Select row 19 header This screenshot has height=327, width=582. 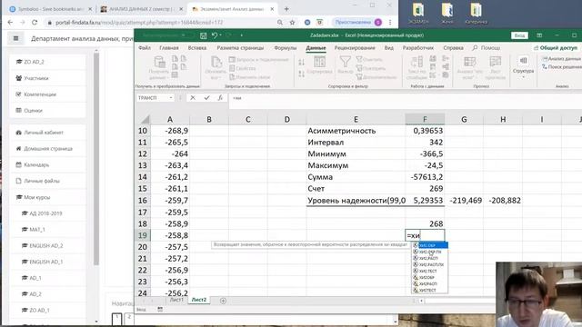coord(143,235)
